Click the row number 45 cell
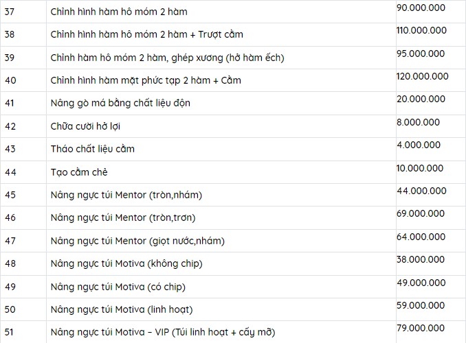The width and height of the screenshot is (466, 343). point(10,195)
